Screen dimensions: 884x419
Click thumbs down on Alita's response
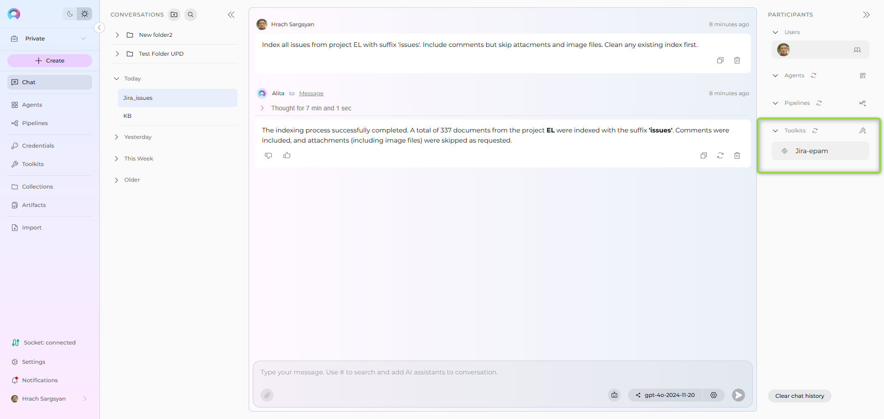coord(268,155)
